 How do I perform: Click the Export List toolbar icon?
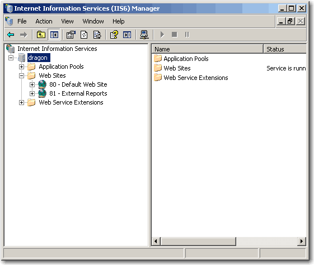97,35
